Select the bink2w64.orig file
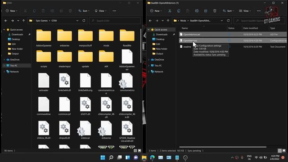 tap(85, 82)
